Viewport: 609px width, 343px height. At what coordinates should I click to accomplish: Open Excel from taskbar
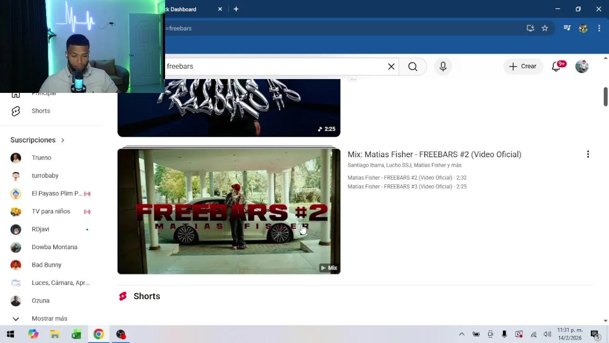(77, 334)
